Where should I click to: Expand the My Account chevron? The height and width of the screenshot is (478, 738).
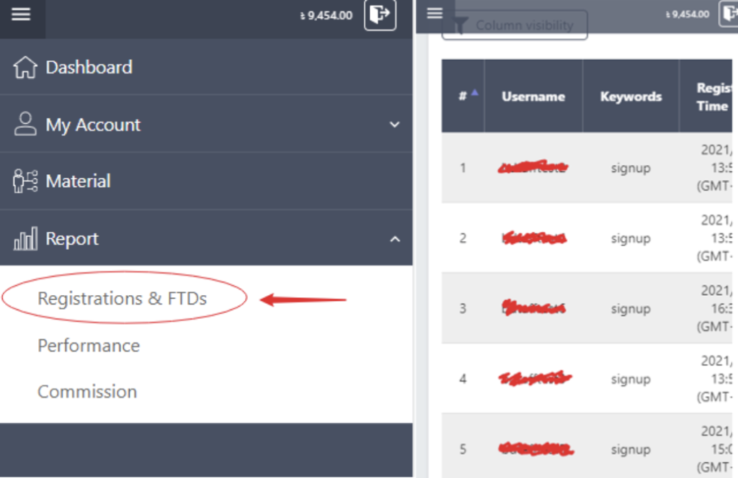coord(394,125)
